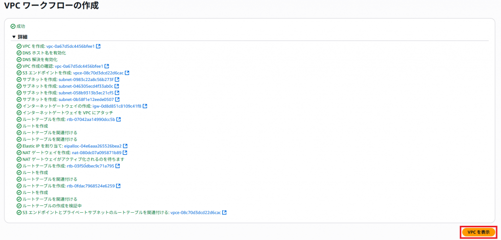Open rtb-03f50dbec9c71a795 route table link
Viewport: 501px width, 240px height.
tap(91, 166)
